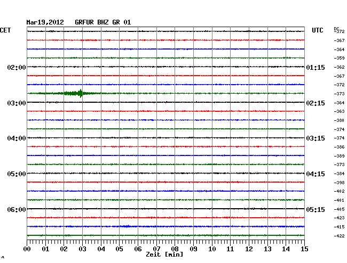Click the 08 minute axis label
The width and height of the screenshot is (347, 263).
(175, 249)
